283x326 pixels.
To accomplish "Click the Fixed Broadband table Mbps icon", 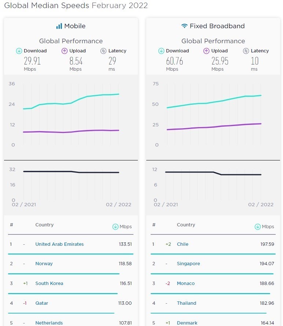I will click(257, 227).
